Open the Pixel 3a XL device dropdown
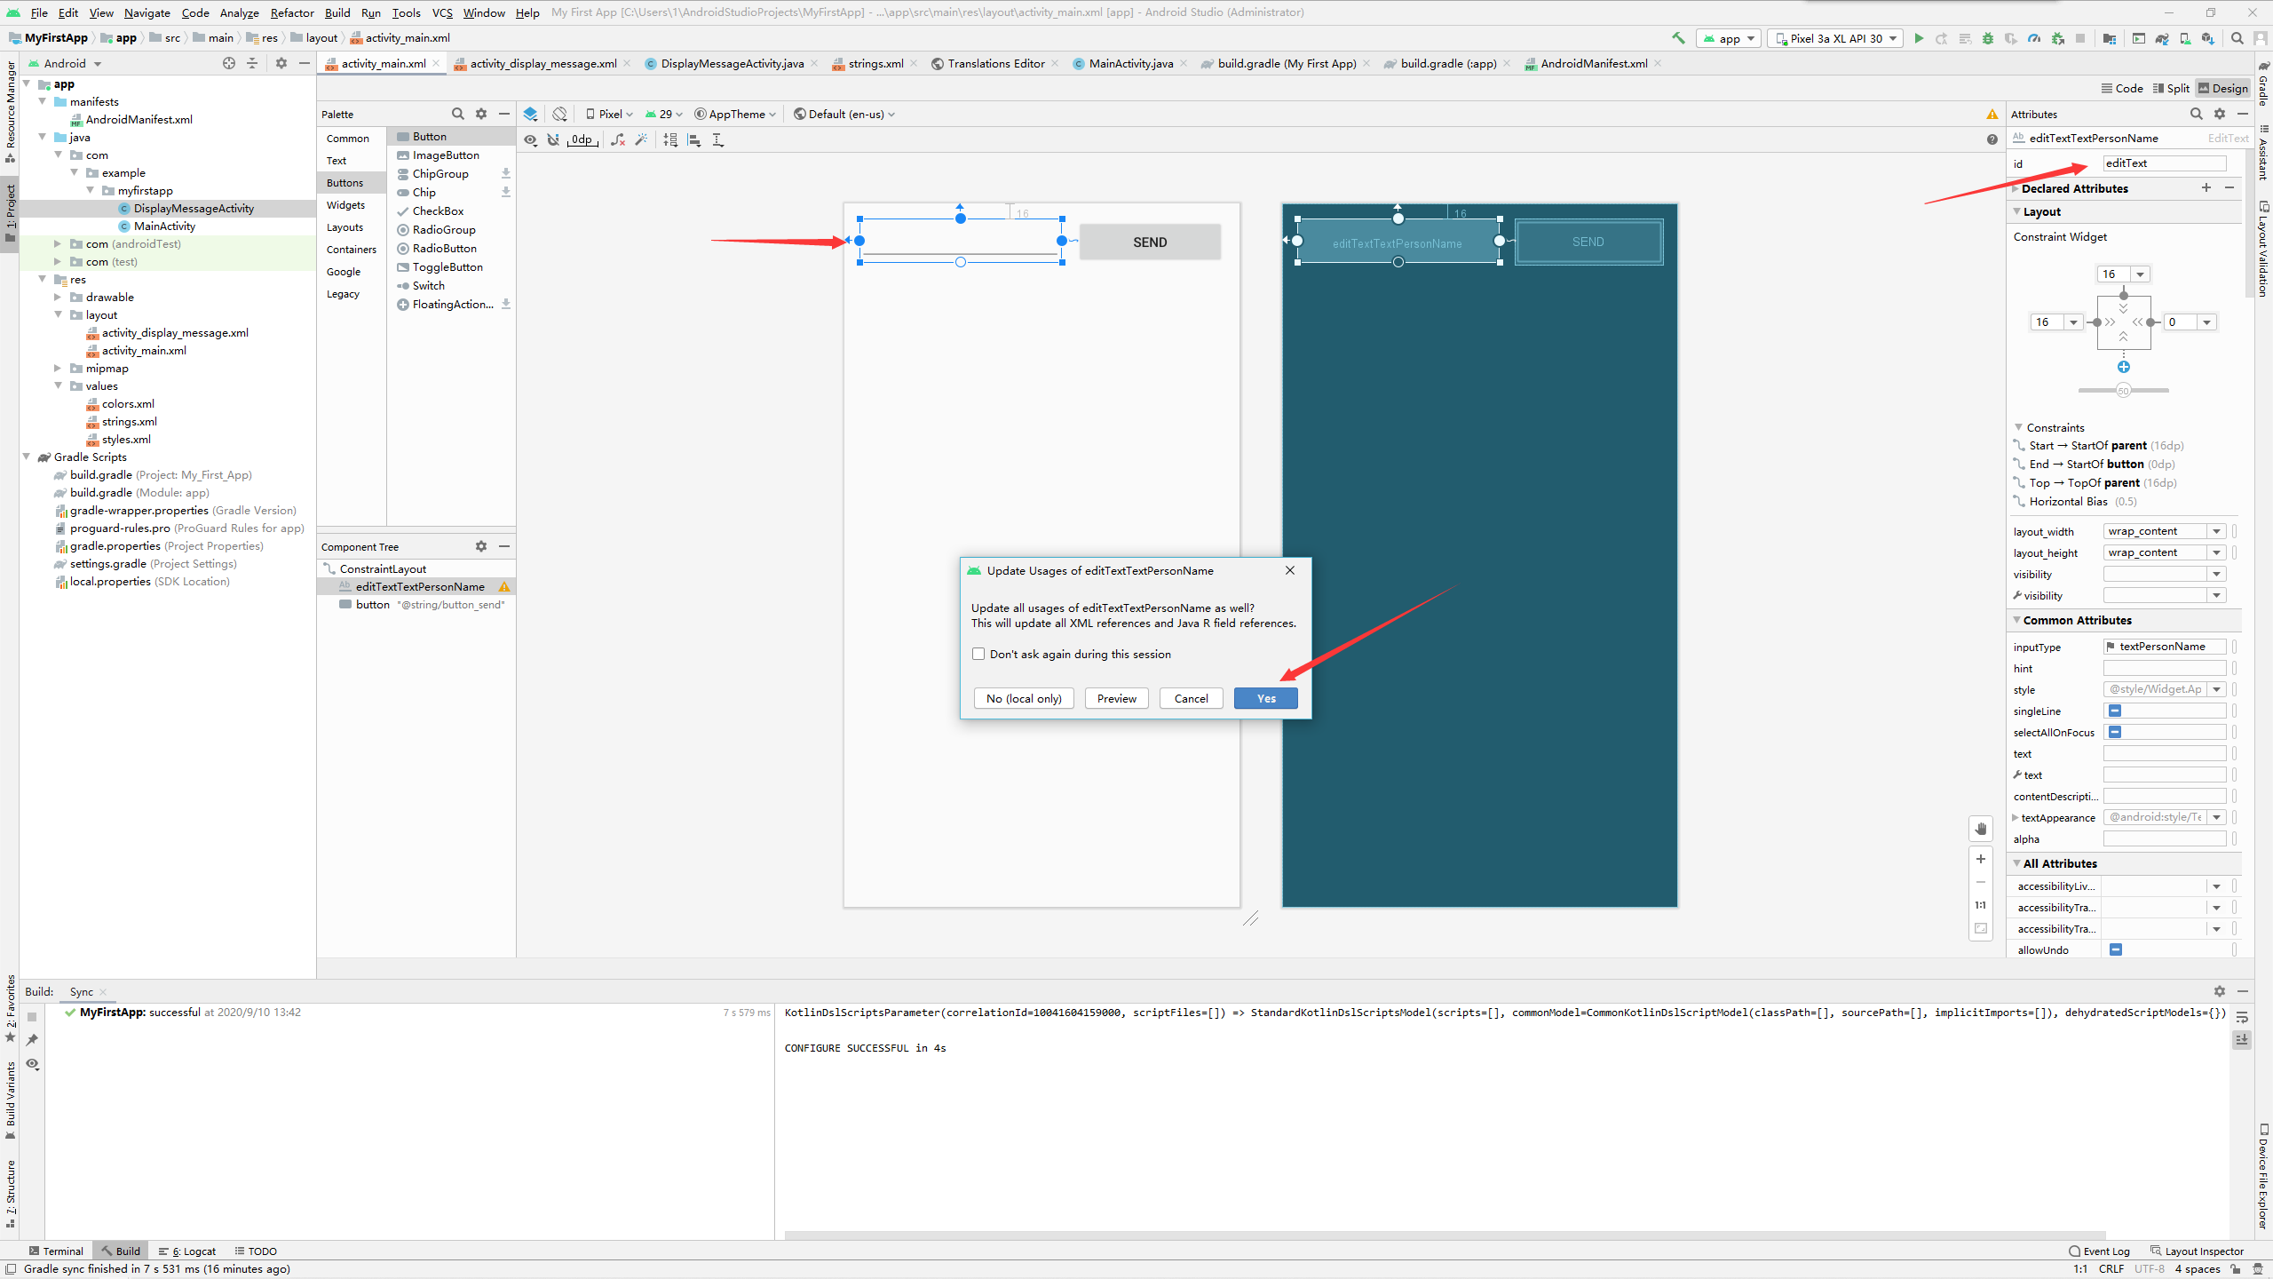 click(1835, 38)
